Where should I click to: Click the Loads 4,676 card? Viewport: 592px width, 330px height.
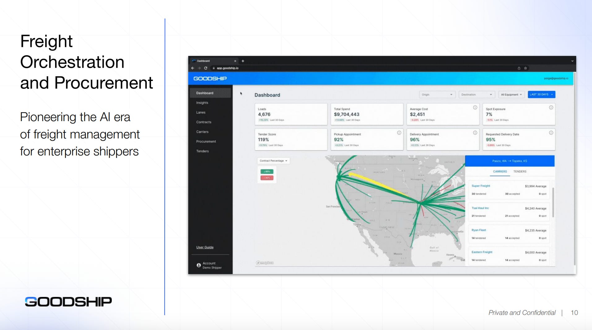291,114
